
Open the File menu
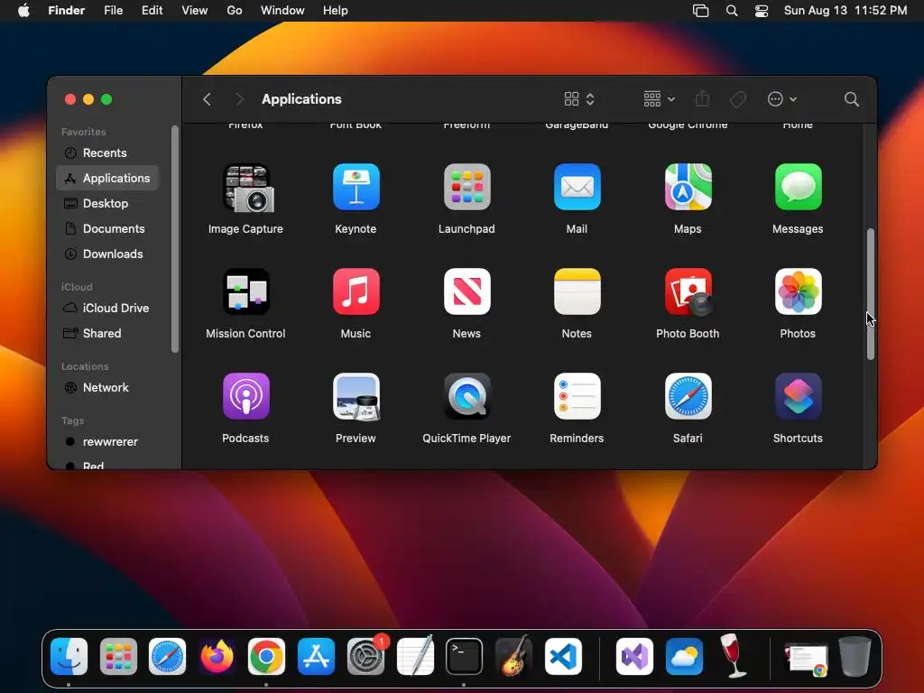[x=113, y=11]
